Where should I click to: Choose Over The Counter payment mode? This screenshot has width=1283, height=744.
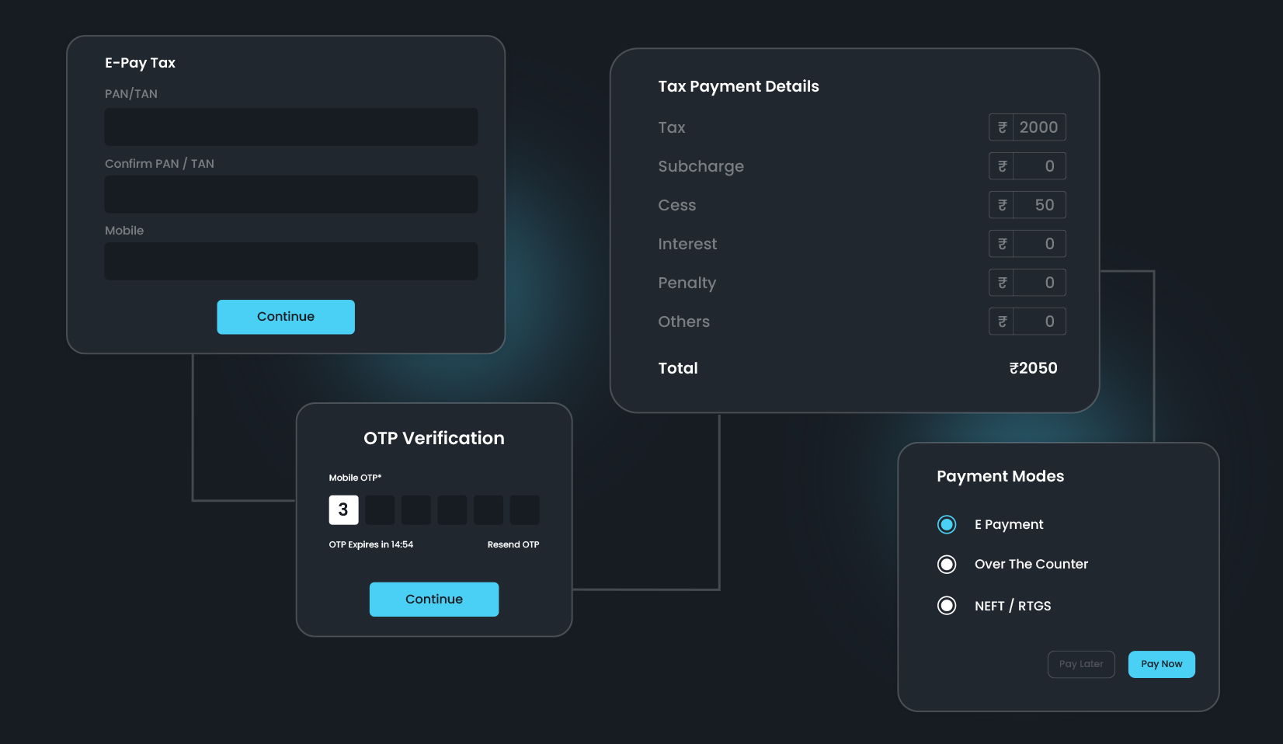coord(947,565)
